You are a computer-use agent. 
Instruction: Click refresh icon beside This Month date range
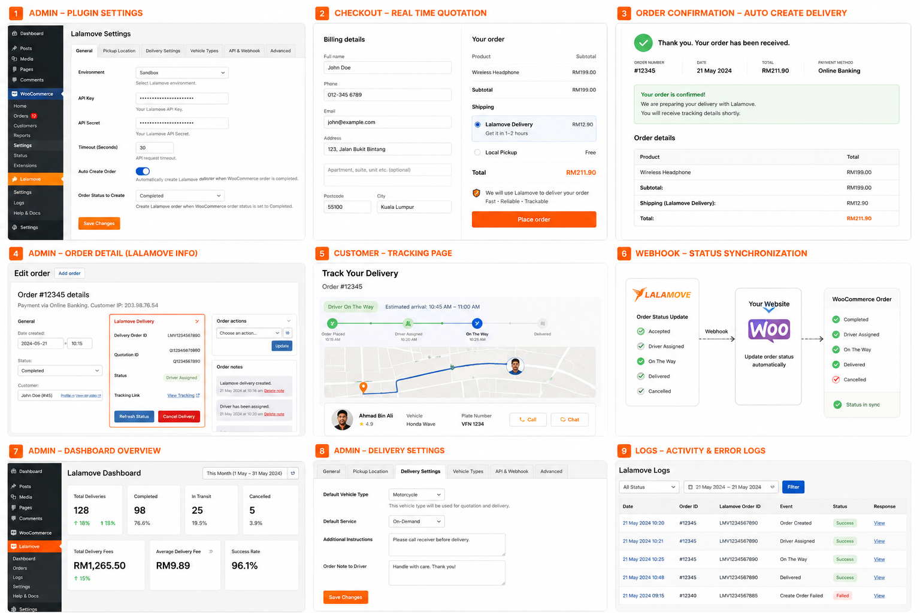[x=293, y=473]
